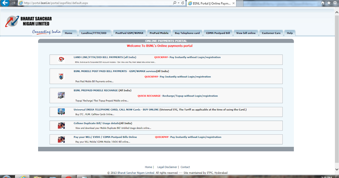The height and width of the screenshot is (178, 339).
Task: Click the prepaid mobile recharge icon
Action: (x=61, y=95)
